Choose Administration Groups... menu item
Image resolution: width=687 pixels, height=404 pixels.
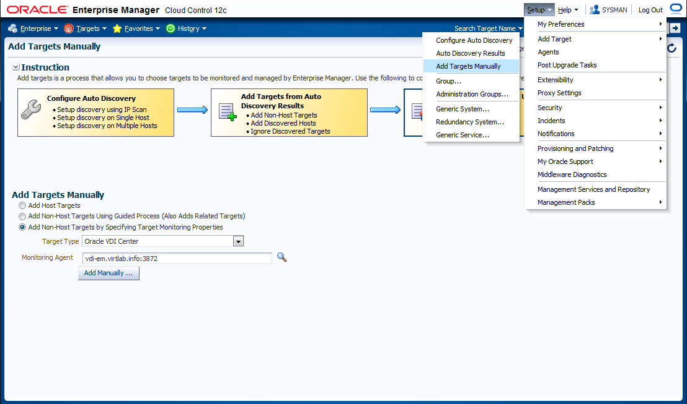471,94
